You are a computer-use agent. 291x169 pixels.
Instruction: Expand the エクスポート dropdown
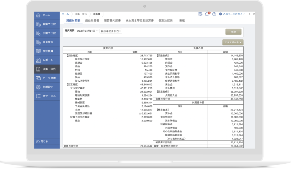click(x=233, y=42)
